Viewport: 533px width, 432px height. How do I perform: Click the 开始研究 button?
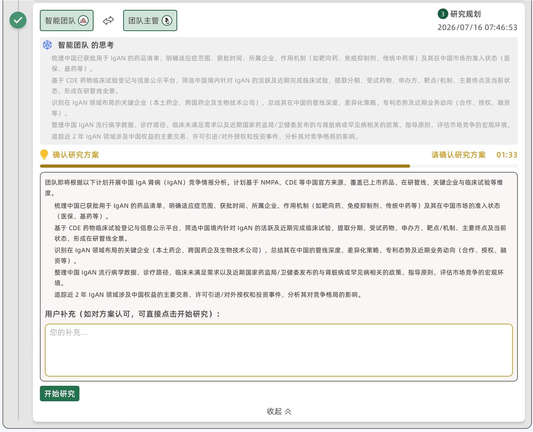(60, 394)
